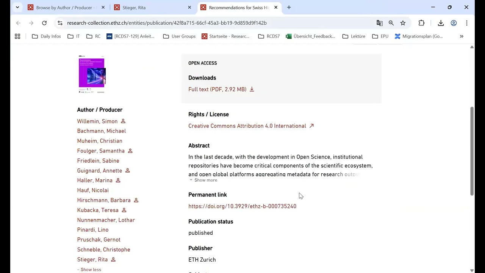Screen dimensions: 485x273
Task: Open author Pinardi, Lino
Action: [x=93, y=230]
